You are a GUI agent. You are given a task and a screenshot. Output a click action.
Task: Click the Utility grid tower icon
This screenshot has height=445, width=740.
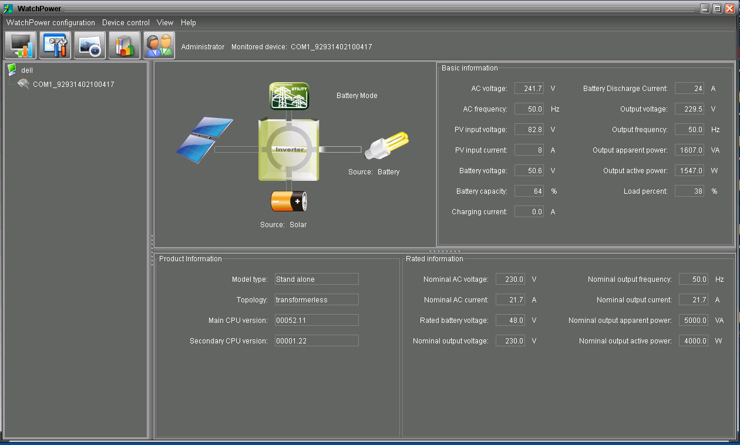(289, 96)
